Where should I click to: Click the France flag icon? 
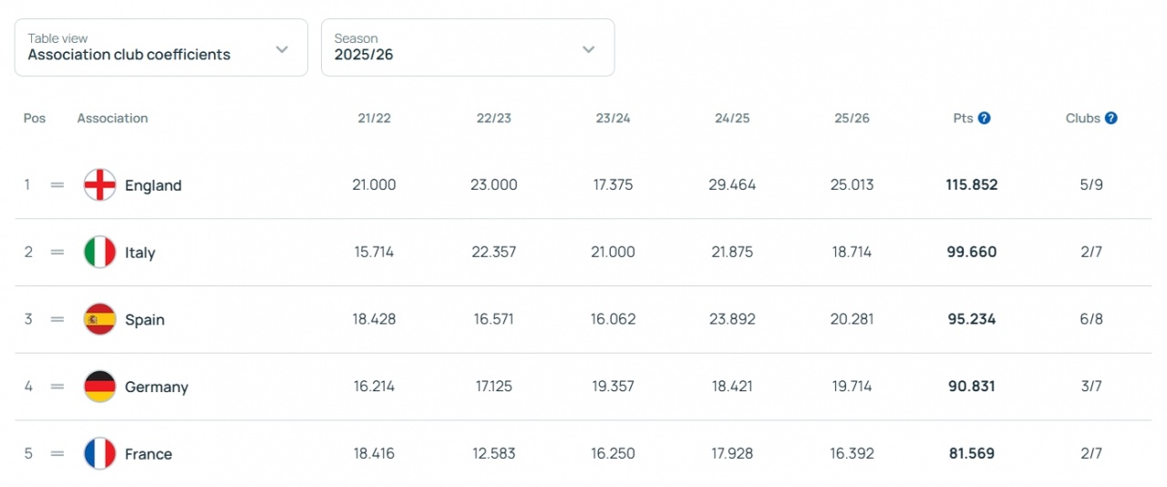click(x=99, y=454)
